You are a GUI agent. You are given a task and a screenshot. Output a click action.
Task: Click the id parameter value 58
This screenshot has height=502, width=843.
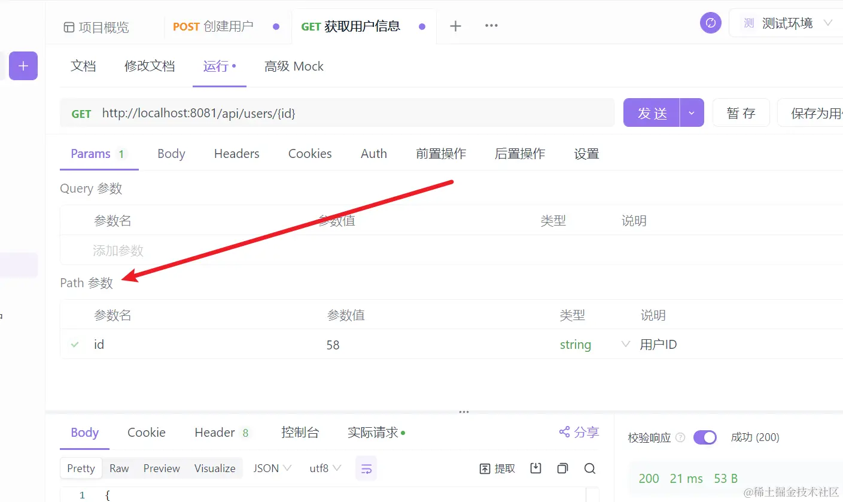click(333, 345)
